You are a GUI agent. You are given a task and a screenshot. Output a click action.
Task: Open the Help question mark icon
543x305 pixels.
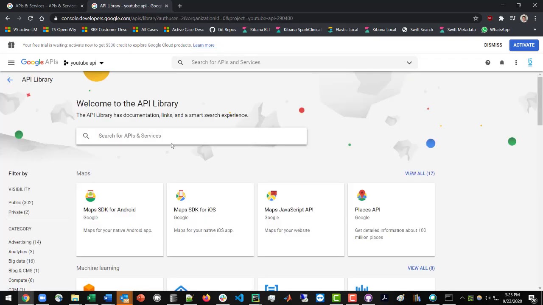pos(488,63)
